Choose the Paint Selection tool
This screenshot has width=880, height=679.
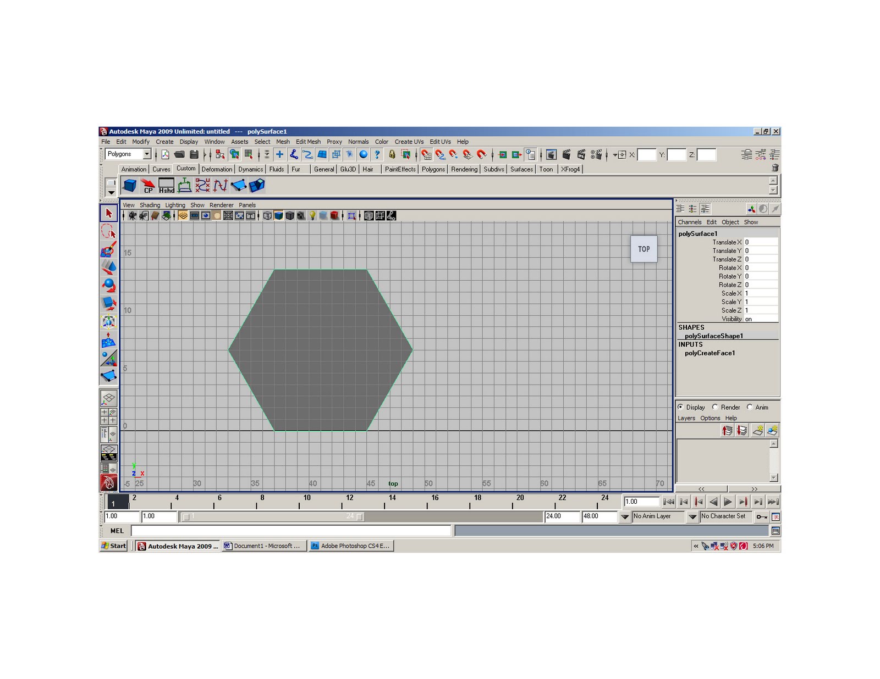tap(108, 249)
